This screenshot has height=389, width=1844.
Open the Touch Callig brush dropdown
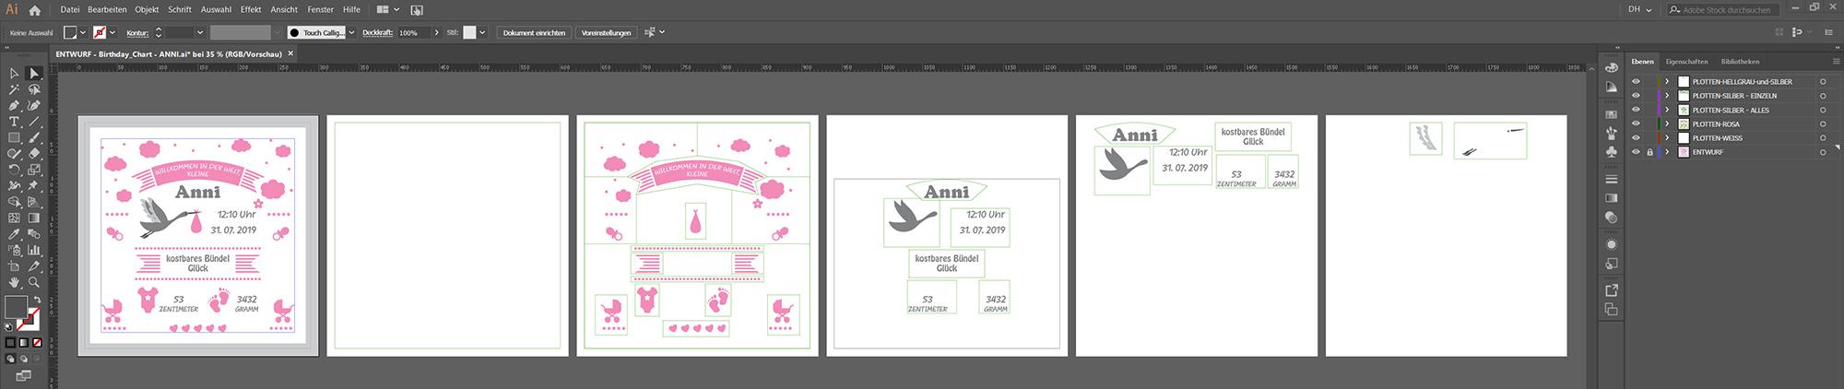point(351,32)
